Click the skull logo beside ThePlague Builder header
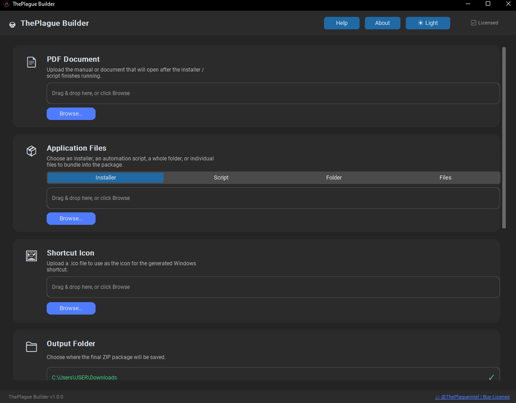The image size is (516, 403). [x=12, y=24]
